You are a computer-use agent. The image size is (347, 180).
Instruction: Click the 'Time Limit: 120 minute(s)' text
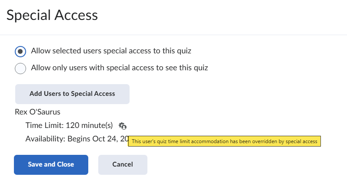point(69,126)
